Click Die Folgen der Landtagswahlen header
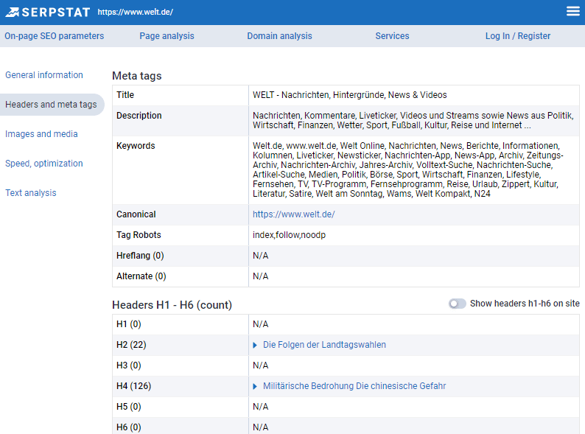The image size is (585, 434). tap(324, 345)
